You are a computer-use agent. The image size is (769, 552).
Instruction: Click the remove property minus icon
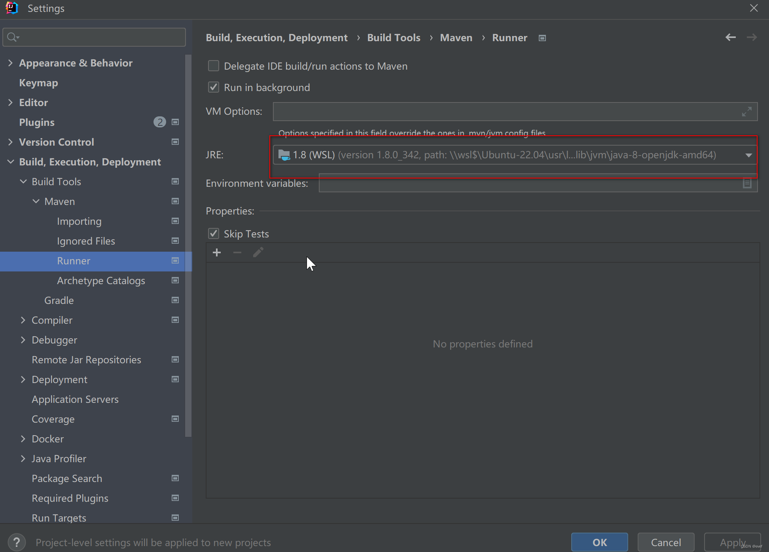237,252
